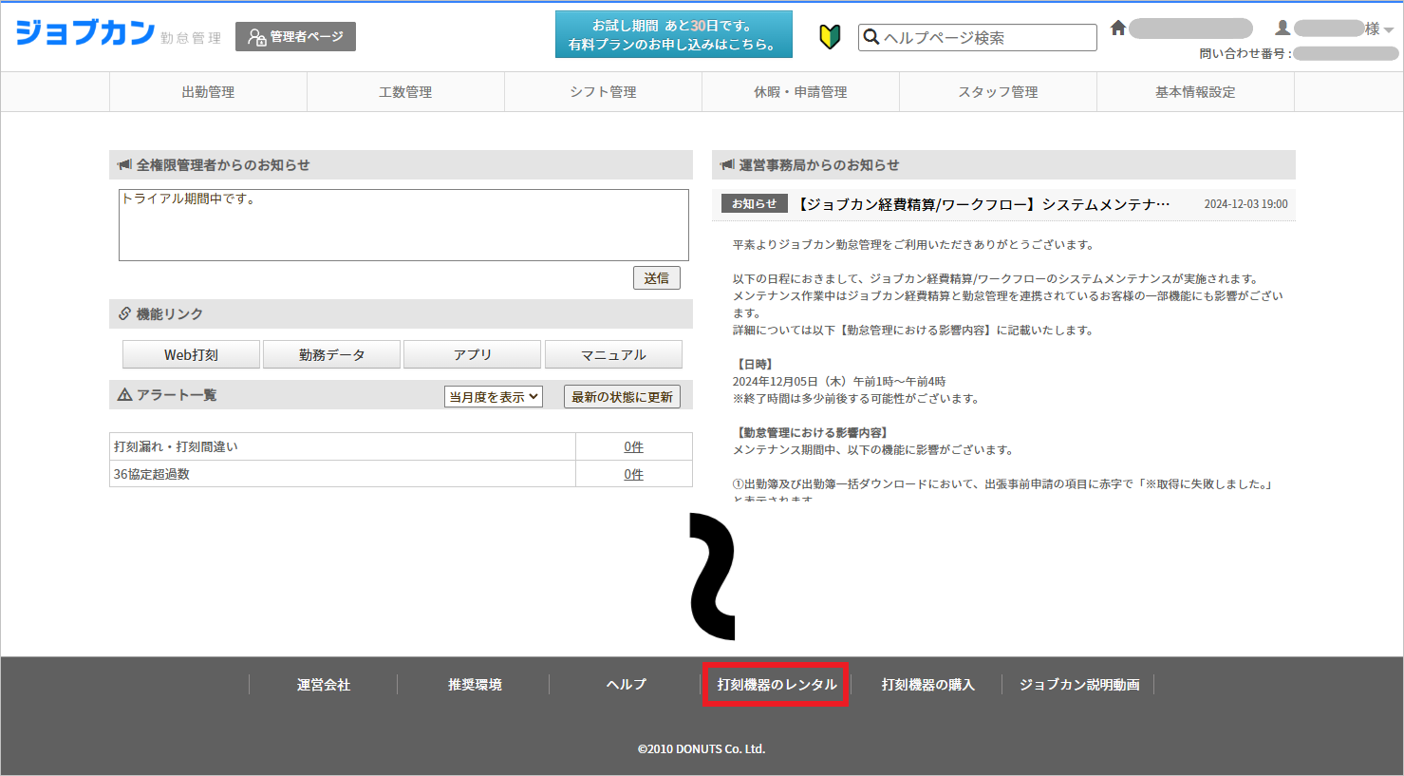Click the trial period paid plan banner

tap(673, 35)
